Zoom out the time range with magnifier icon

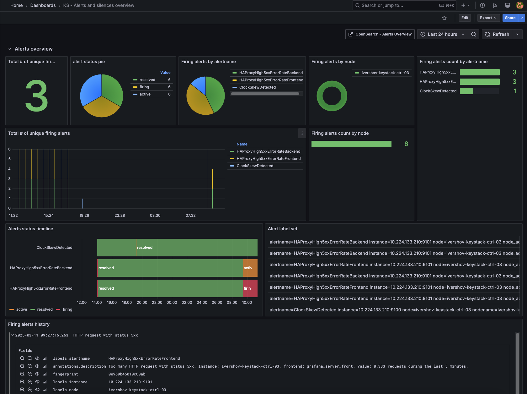pos(474,34)
